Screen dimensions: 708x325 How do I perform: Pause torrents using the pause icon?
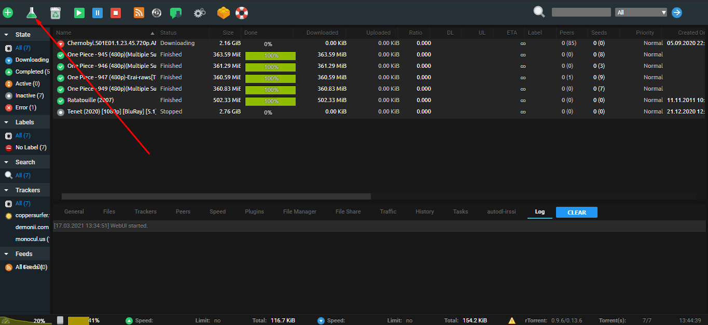97,12
